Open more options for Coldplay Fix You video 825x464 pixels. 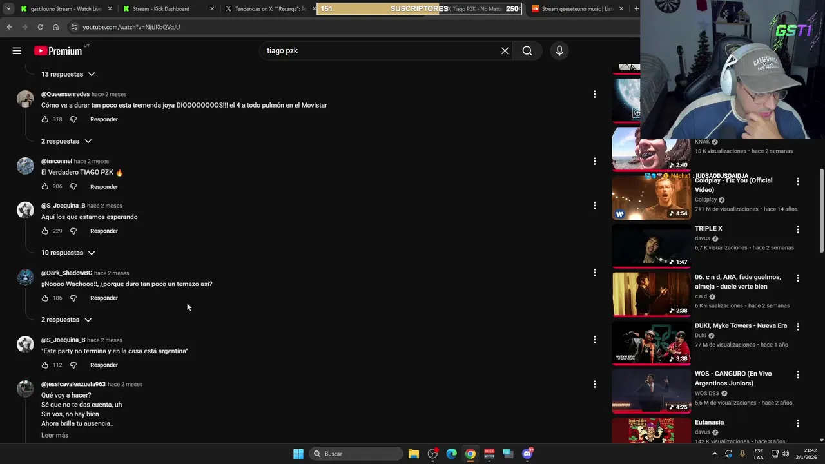[798, 182]
